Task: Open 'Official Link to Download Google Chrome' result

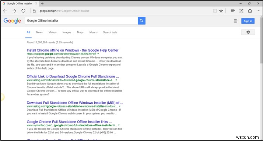Action: [x=73, y=76]
